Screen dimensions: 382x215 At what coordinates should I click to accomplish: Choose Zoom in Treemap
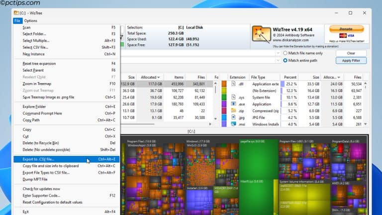[67, 84]
